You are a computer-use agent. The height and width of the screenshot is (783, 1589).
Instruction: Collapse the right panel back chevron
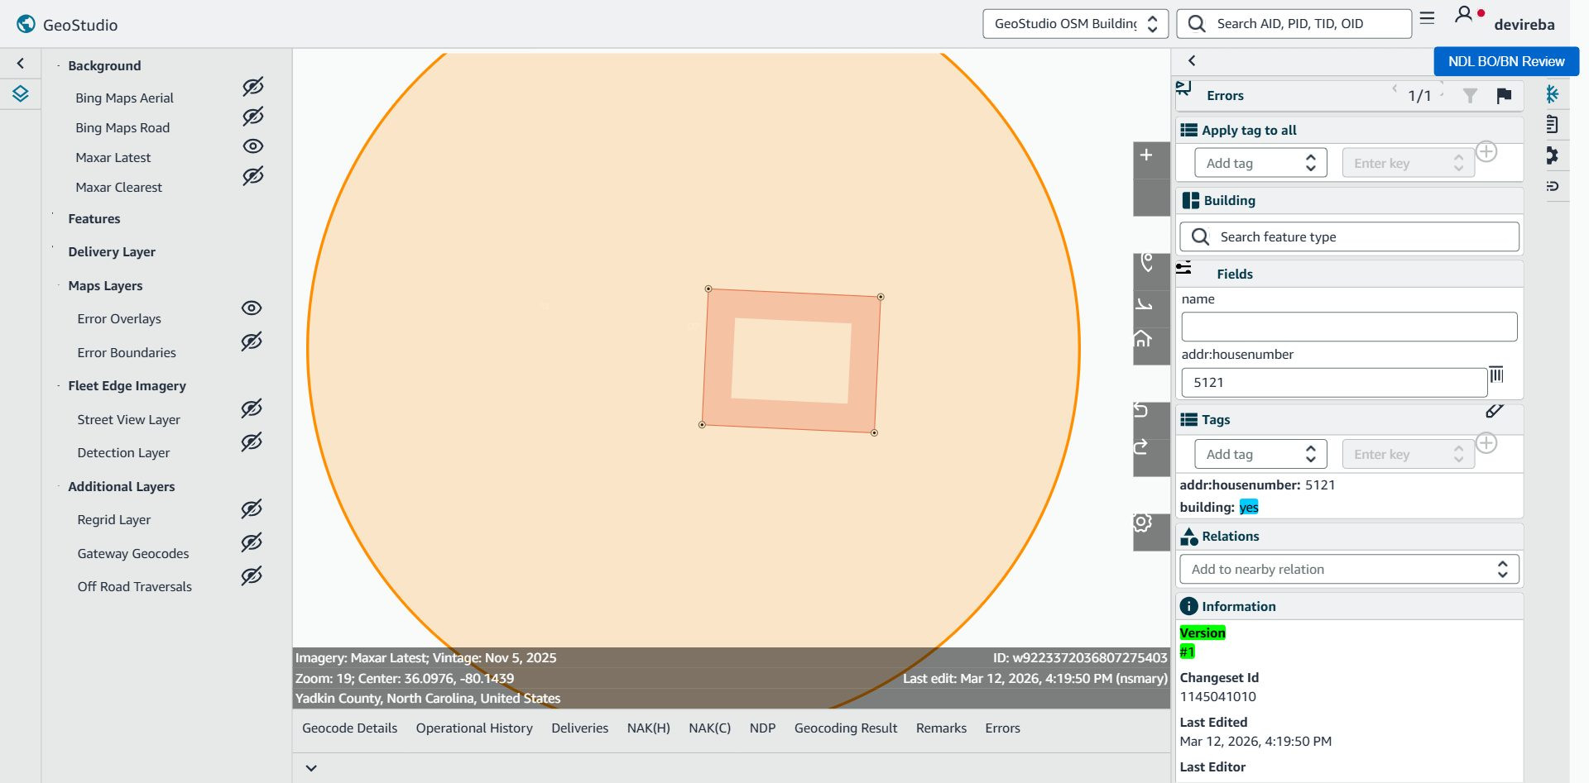coord(1192,60)
